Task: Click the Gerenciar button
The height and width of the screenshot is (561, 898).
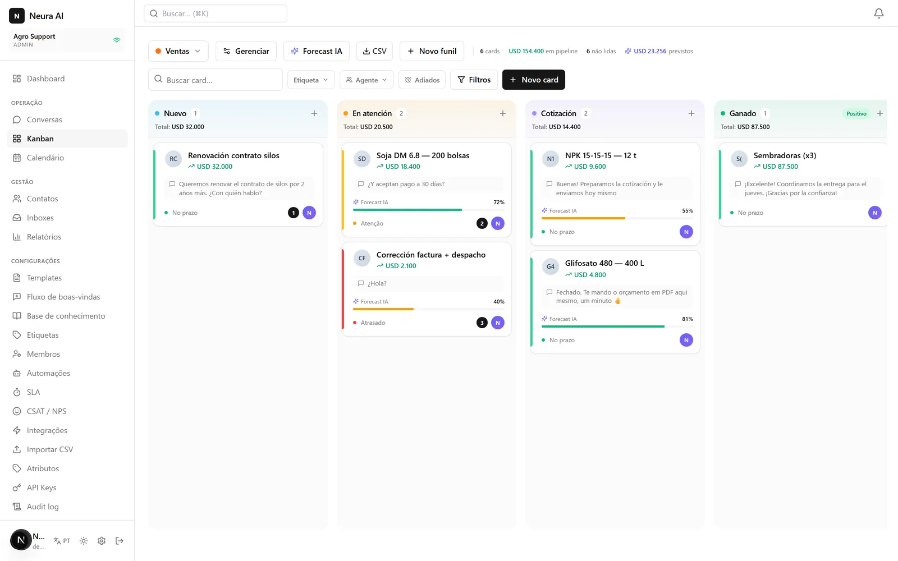Action: pyautogui.click(x=246, y=51)
